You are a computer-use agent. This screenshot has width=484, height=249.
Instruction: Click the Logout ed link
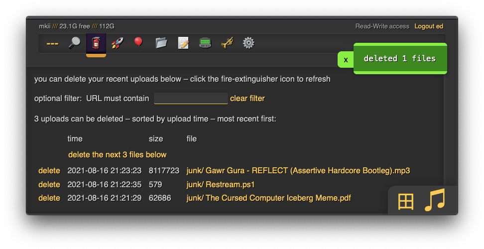pos(429,26)
